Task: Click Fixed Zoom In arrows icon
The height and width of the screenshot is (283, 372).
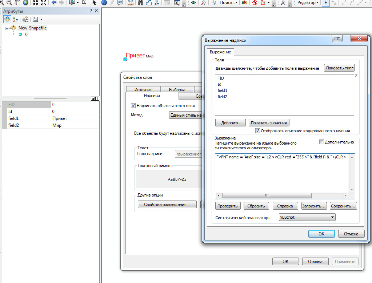Action: 36,3
